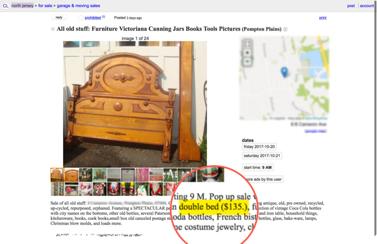Click the reply button
The width and height of the screenshot is (377, 244).
tap(59, 17)
